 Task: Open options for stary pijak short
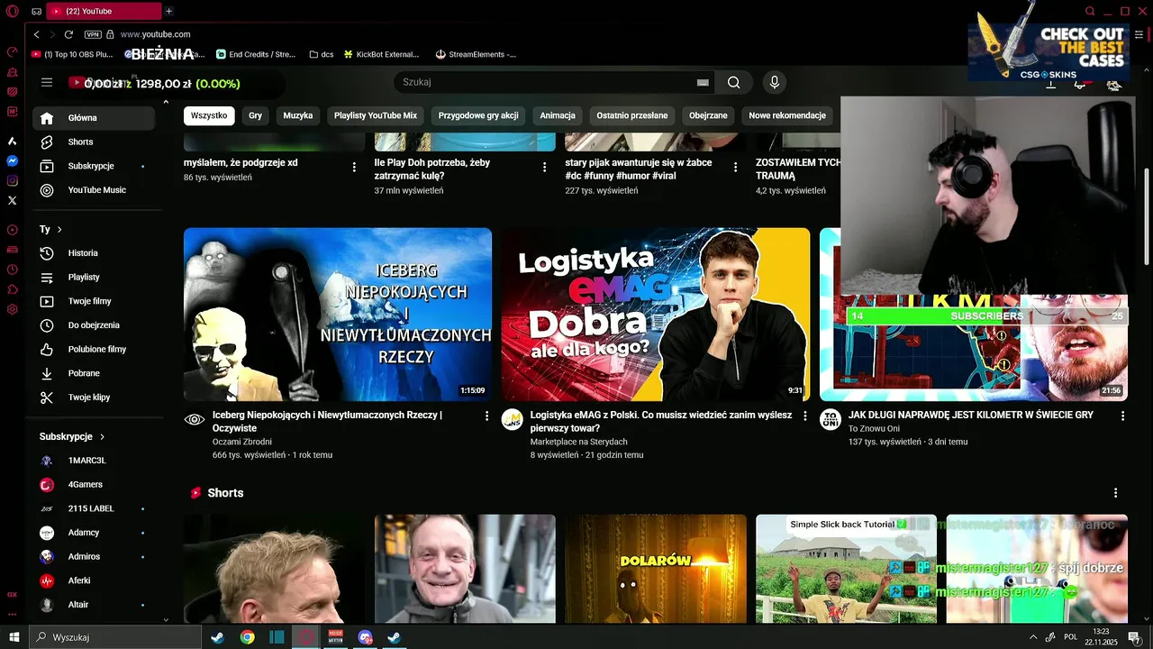735,168
